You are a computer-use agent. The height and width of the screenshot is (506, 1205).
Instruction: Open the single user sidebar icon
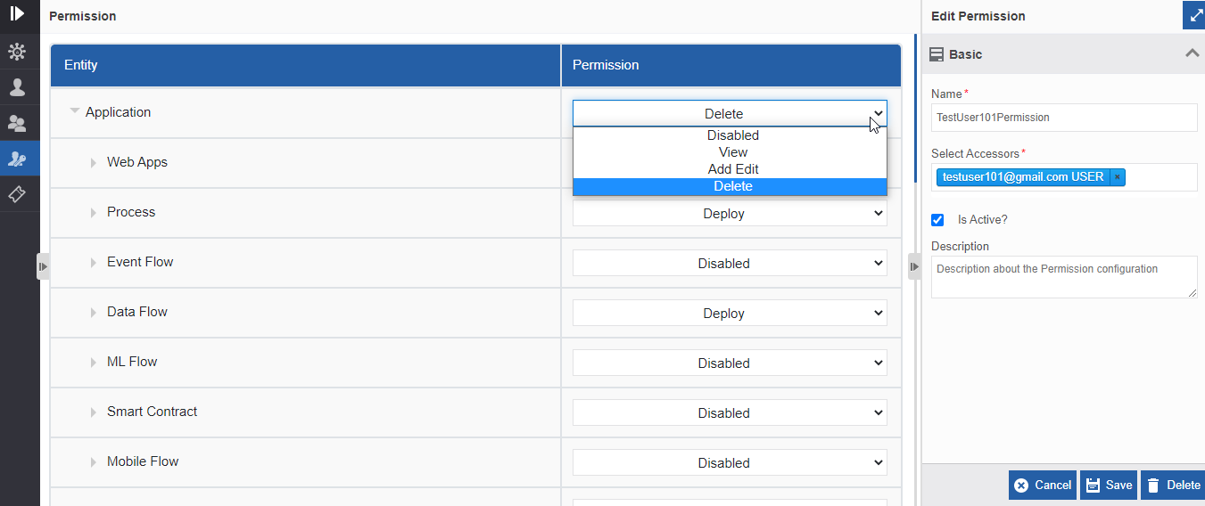point(17,87)
